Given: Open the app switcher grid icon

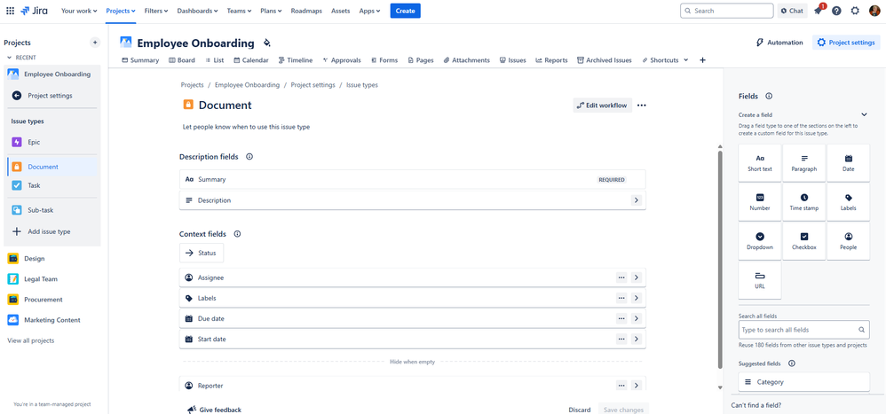Looking at the screenshot, I should [x=10, y=11].
